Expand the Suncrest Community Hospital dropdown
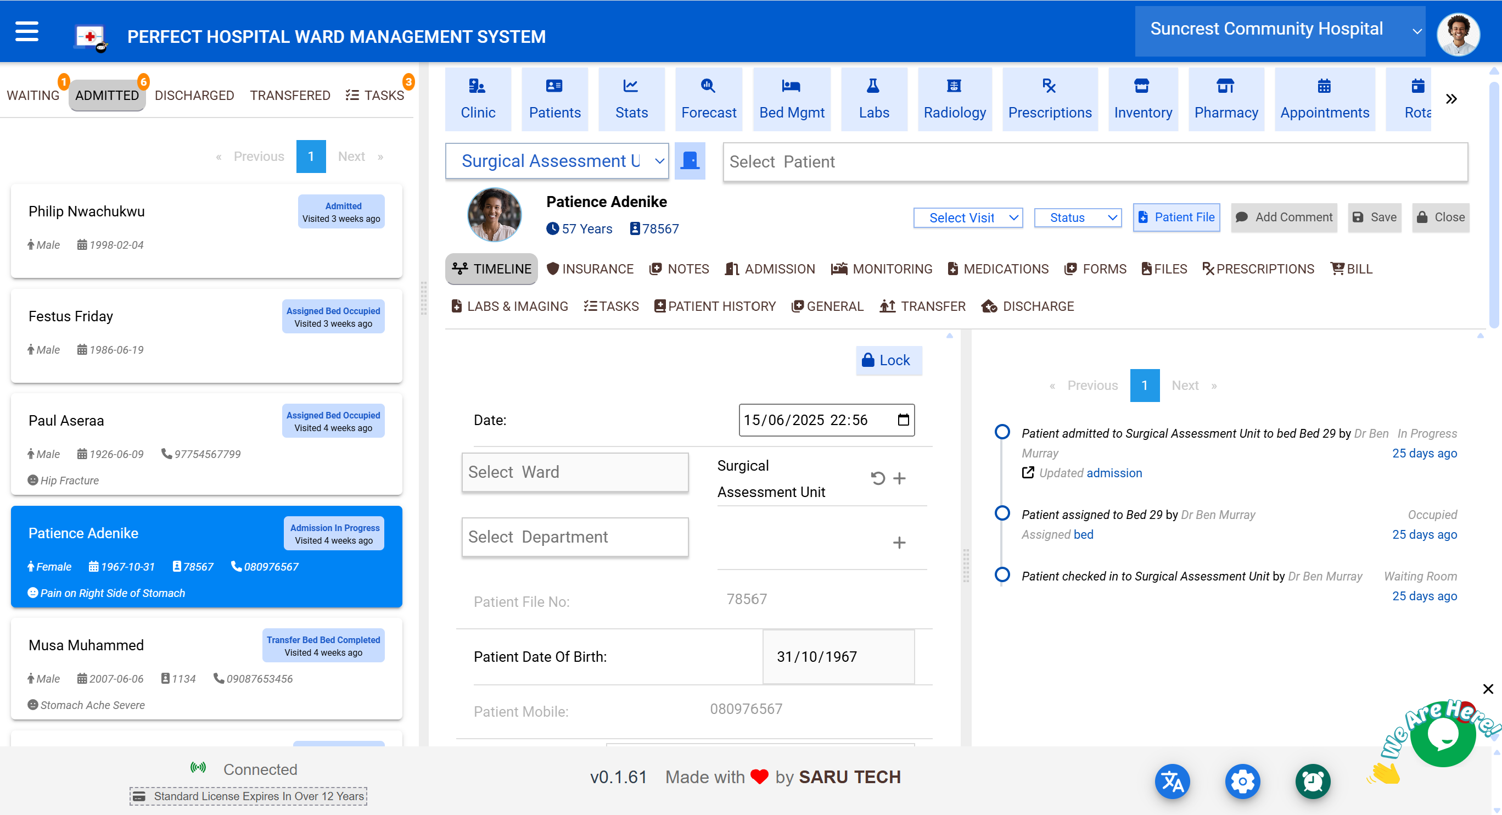 1280,31
